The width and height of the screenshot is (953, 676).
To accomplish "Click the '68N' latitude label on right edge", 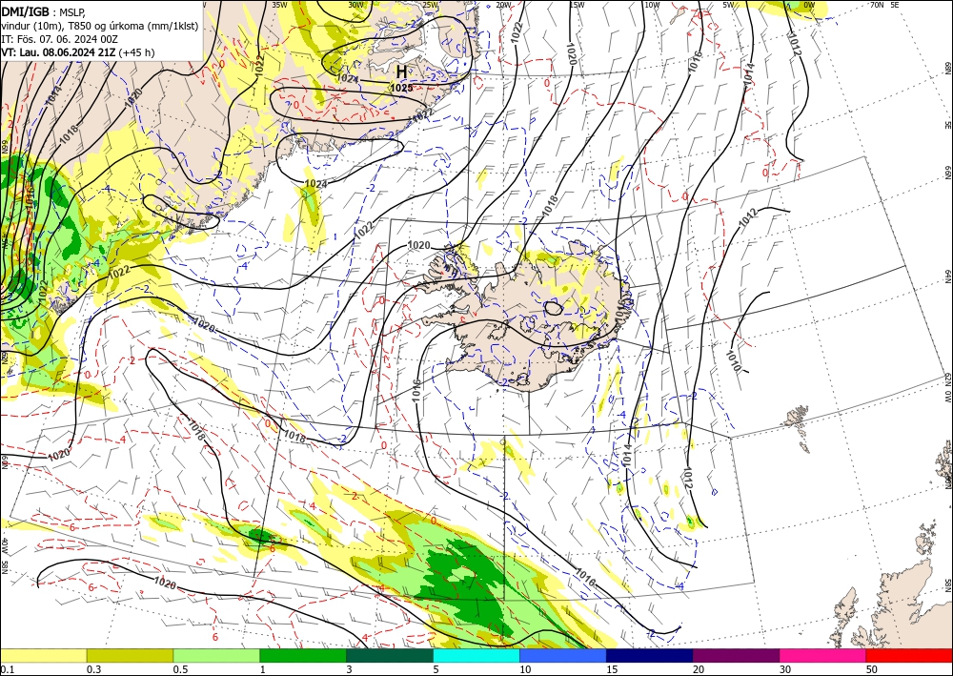I will tap(948, 68).
